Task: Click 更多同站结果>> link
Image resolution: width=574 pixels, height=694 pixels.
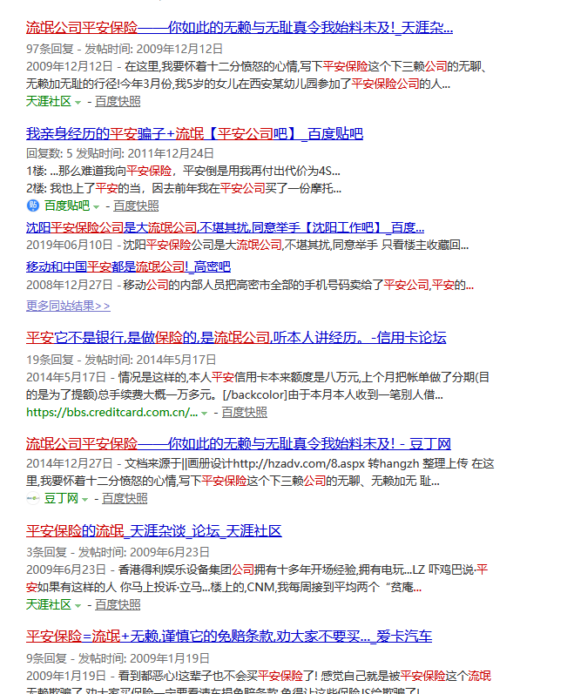Action: point(68,306)
